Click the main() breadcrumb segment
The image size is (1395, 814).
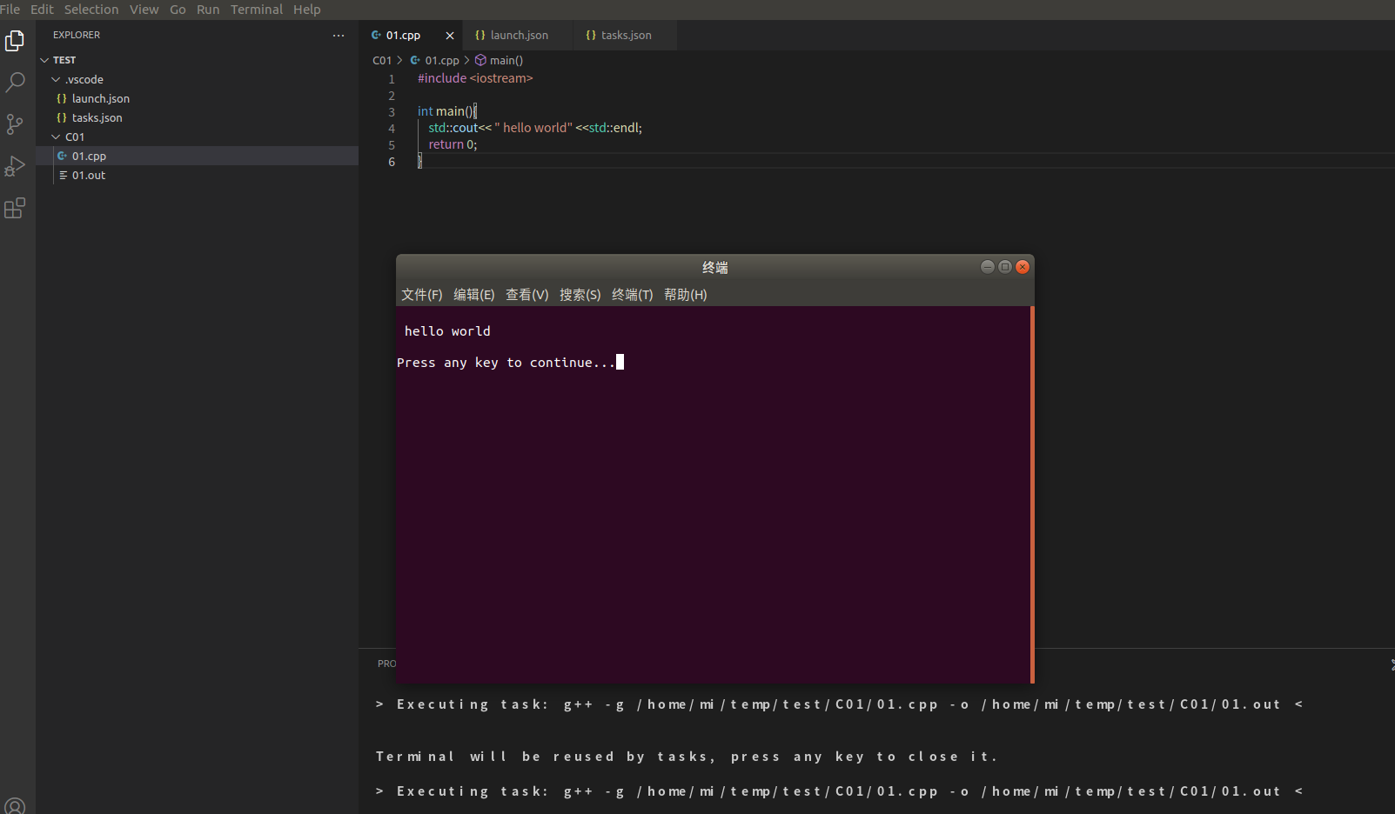[506, 60]
